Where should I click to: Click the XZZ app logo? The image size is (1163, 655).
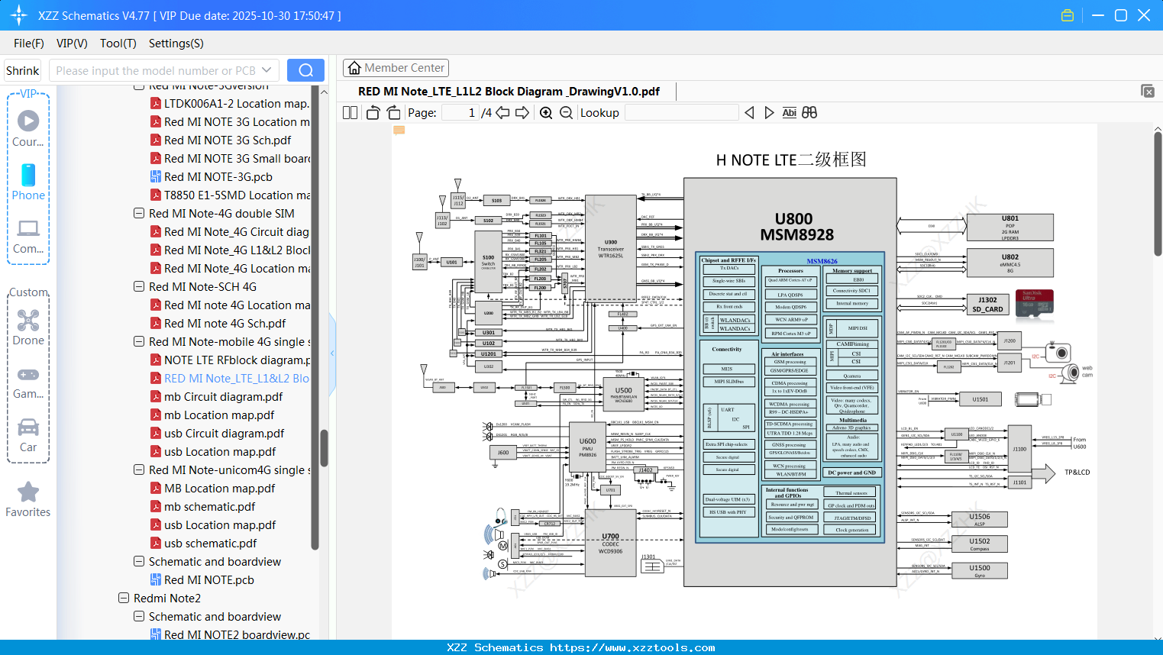pyautogui.click(x=19, y=15)
